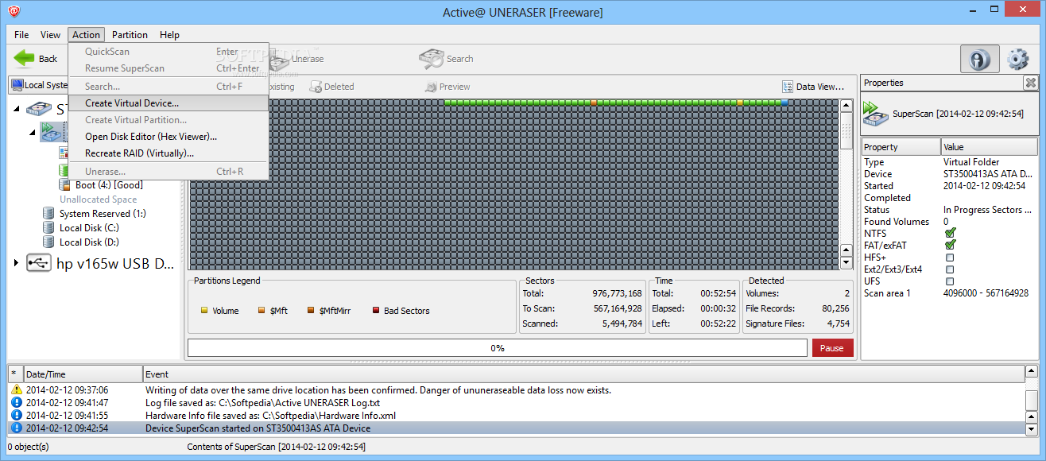Click info icon of 09:42:54 log entry
Image resolution: width=1046 pixels, height=461 pixels.
click(x=16, y=428)
